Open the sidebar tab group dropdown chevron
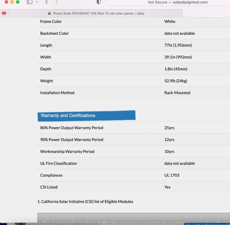230x225 pixels. click(37, 2)
